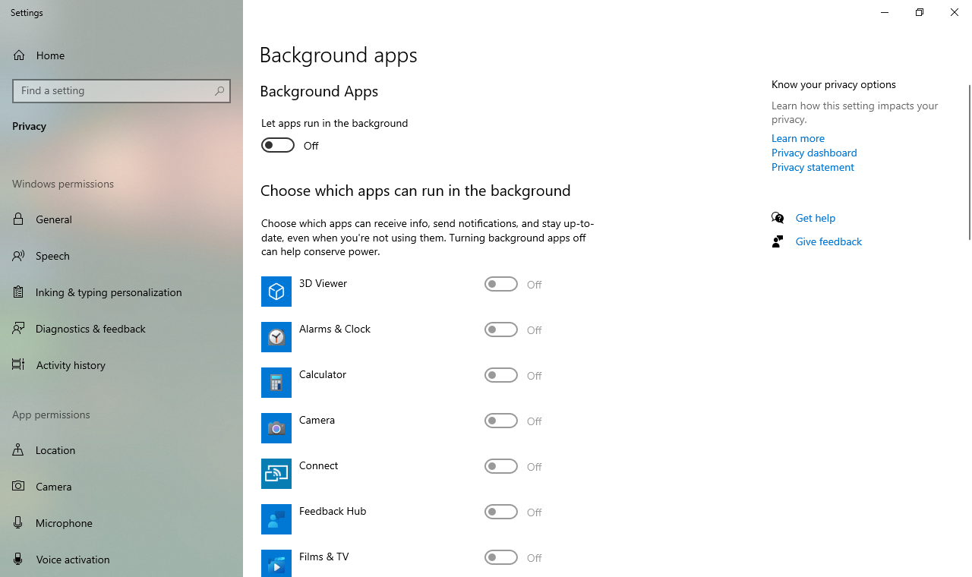Viewport: 972px width, 577px height.
Task: Click the vertical scrollbar on the right
Action: [969, 162]
